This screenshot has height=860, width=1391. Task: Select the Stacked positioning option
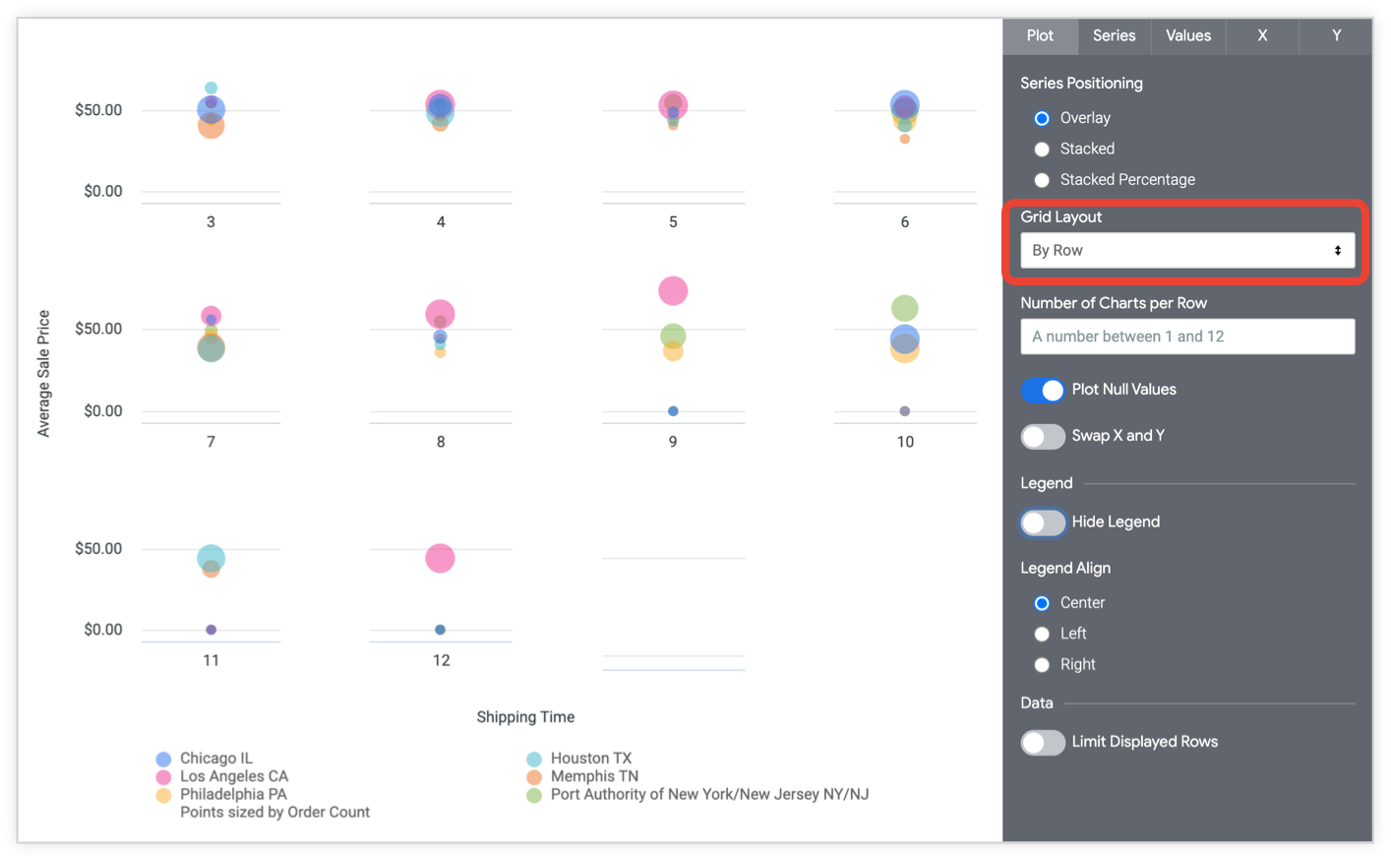[x=1042, y=150]
